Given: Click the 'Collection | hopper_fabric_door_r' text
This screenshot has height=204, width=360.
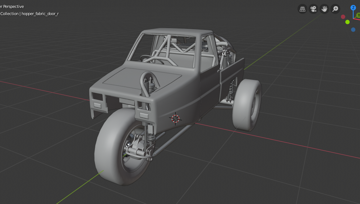Looking at the screenshot, I should click(29, 14).
